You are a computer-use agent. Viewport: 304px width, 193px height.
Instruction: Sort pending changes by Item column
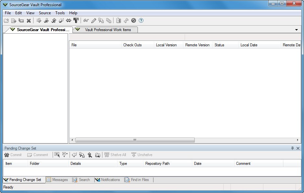16,164
